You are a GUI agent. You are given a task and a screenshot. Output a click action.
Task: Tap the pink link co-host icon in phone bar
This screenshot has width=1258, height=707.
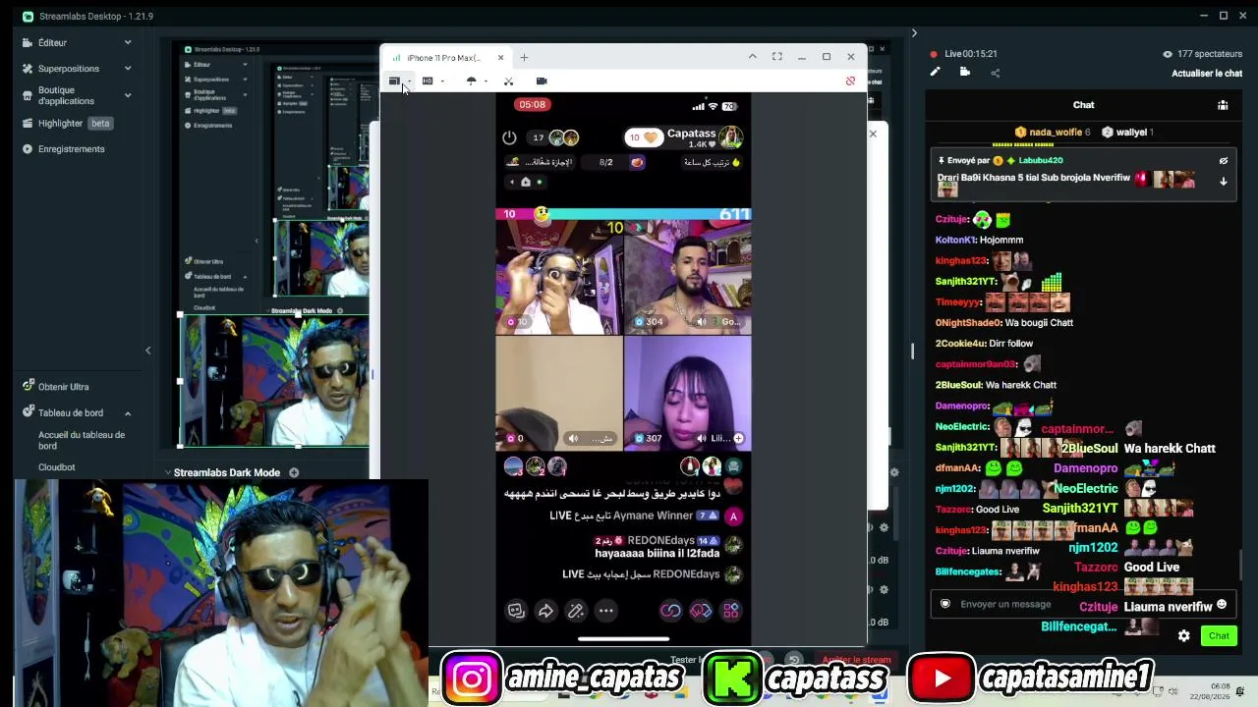(670, 611)
